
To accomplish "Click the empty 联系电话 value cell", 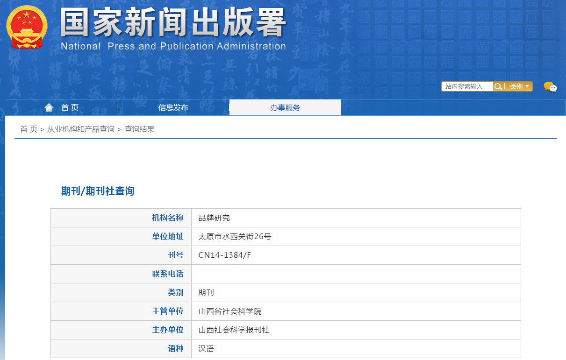I will 355,274.
